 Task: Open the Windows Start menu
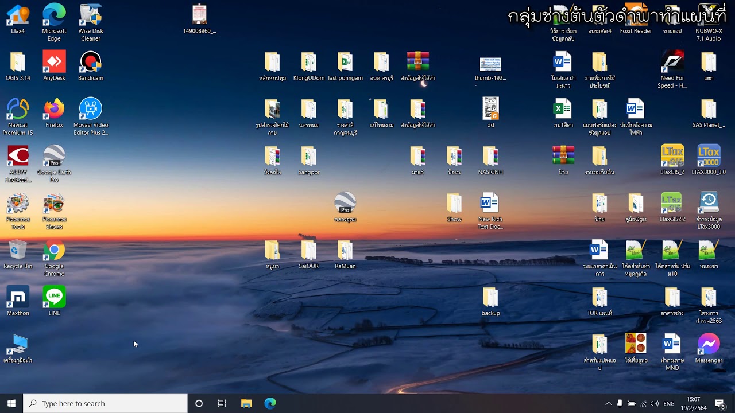(11, 403)
